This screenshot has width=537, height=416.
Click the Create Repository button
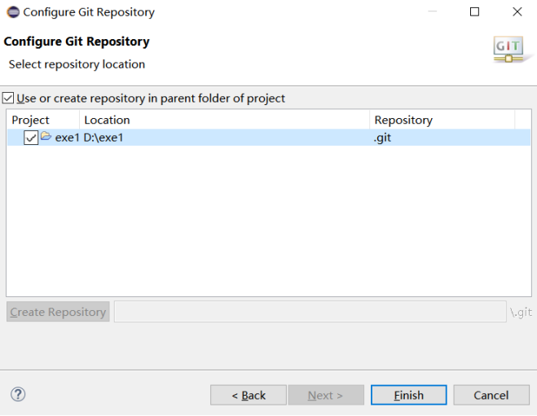pos(58,312)
